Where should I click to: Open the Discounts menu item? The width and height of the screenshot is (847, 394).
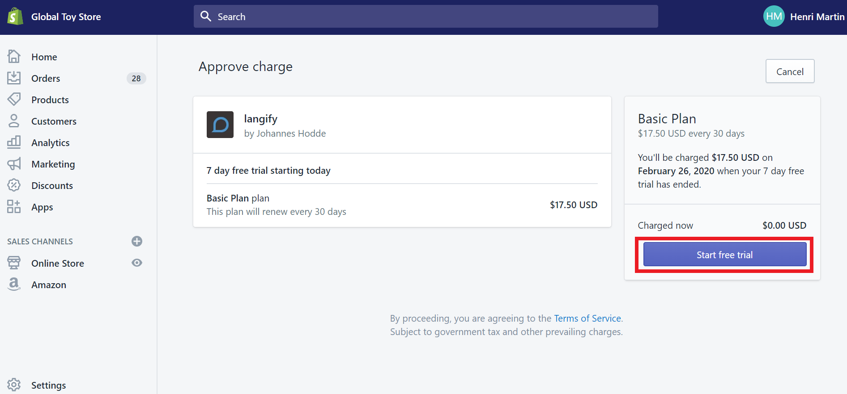[52, 185]
